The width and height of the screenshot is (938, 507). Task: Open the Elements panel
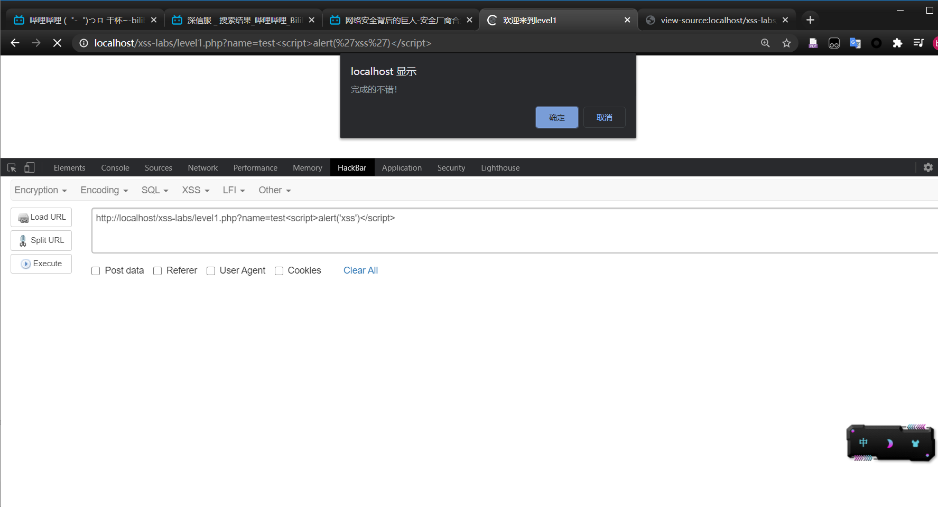(69, 168)
